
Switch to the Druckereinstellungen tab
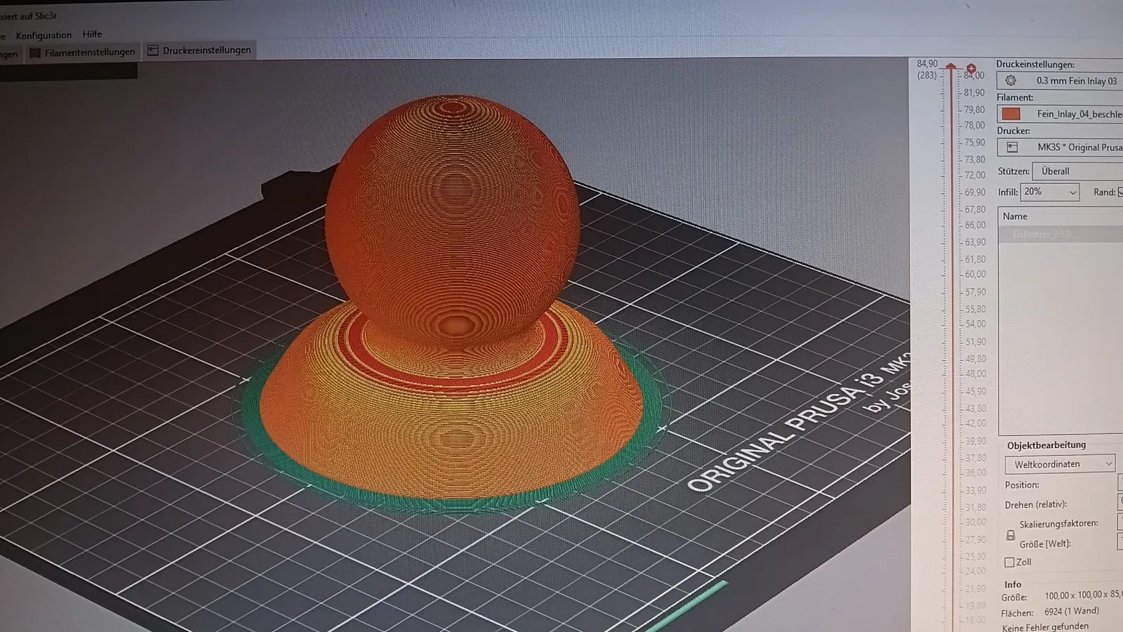pos(199,50)
